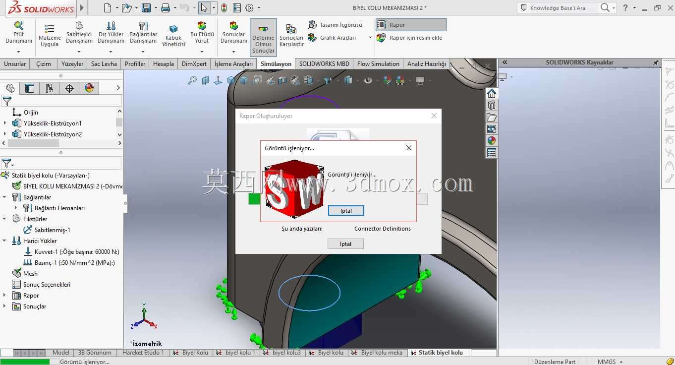This screenshot has width=675, height=365.
Task: Toggle pin on SOLIDWORKS Kaynaklar pane
Action: click(x=656, y=62)
